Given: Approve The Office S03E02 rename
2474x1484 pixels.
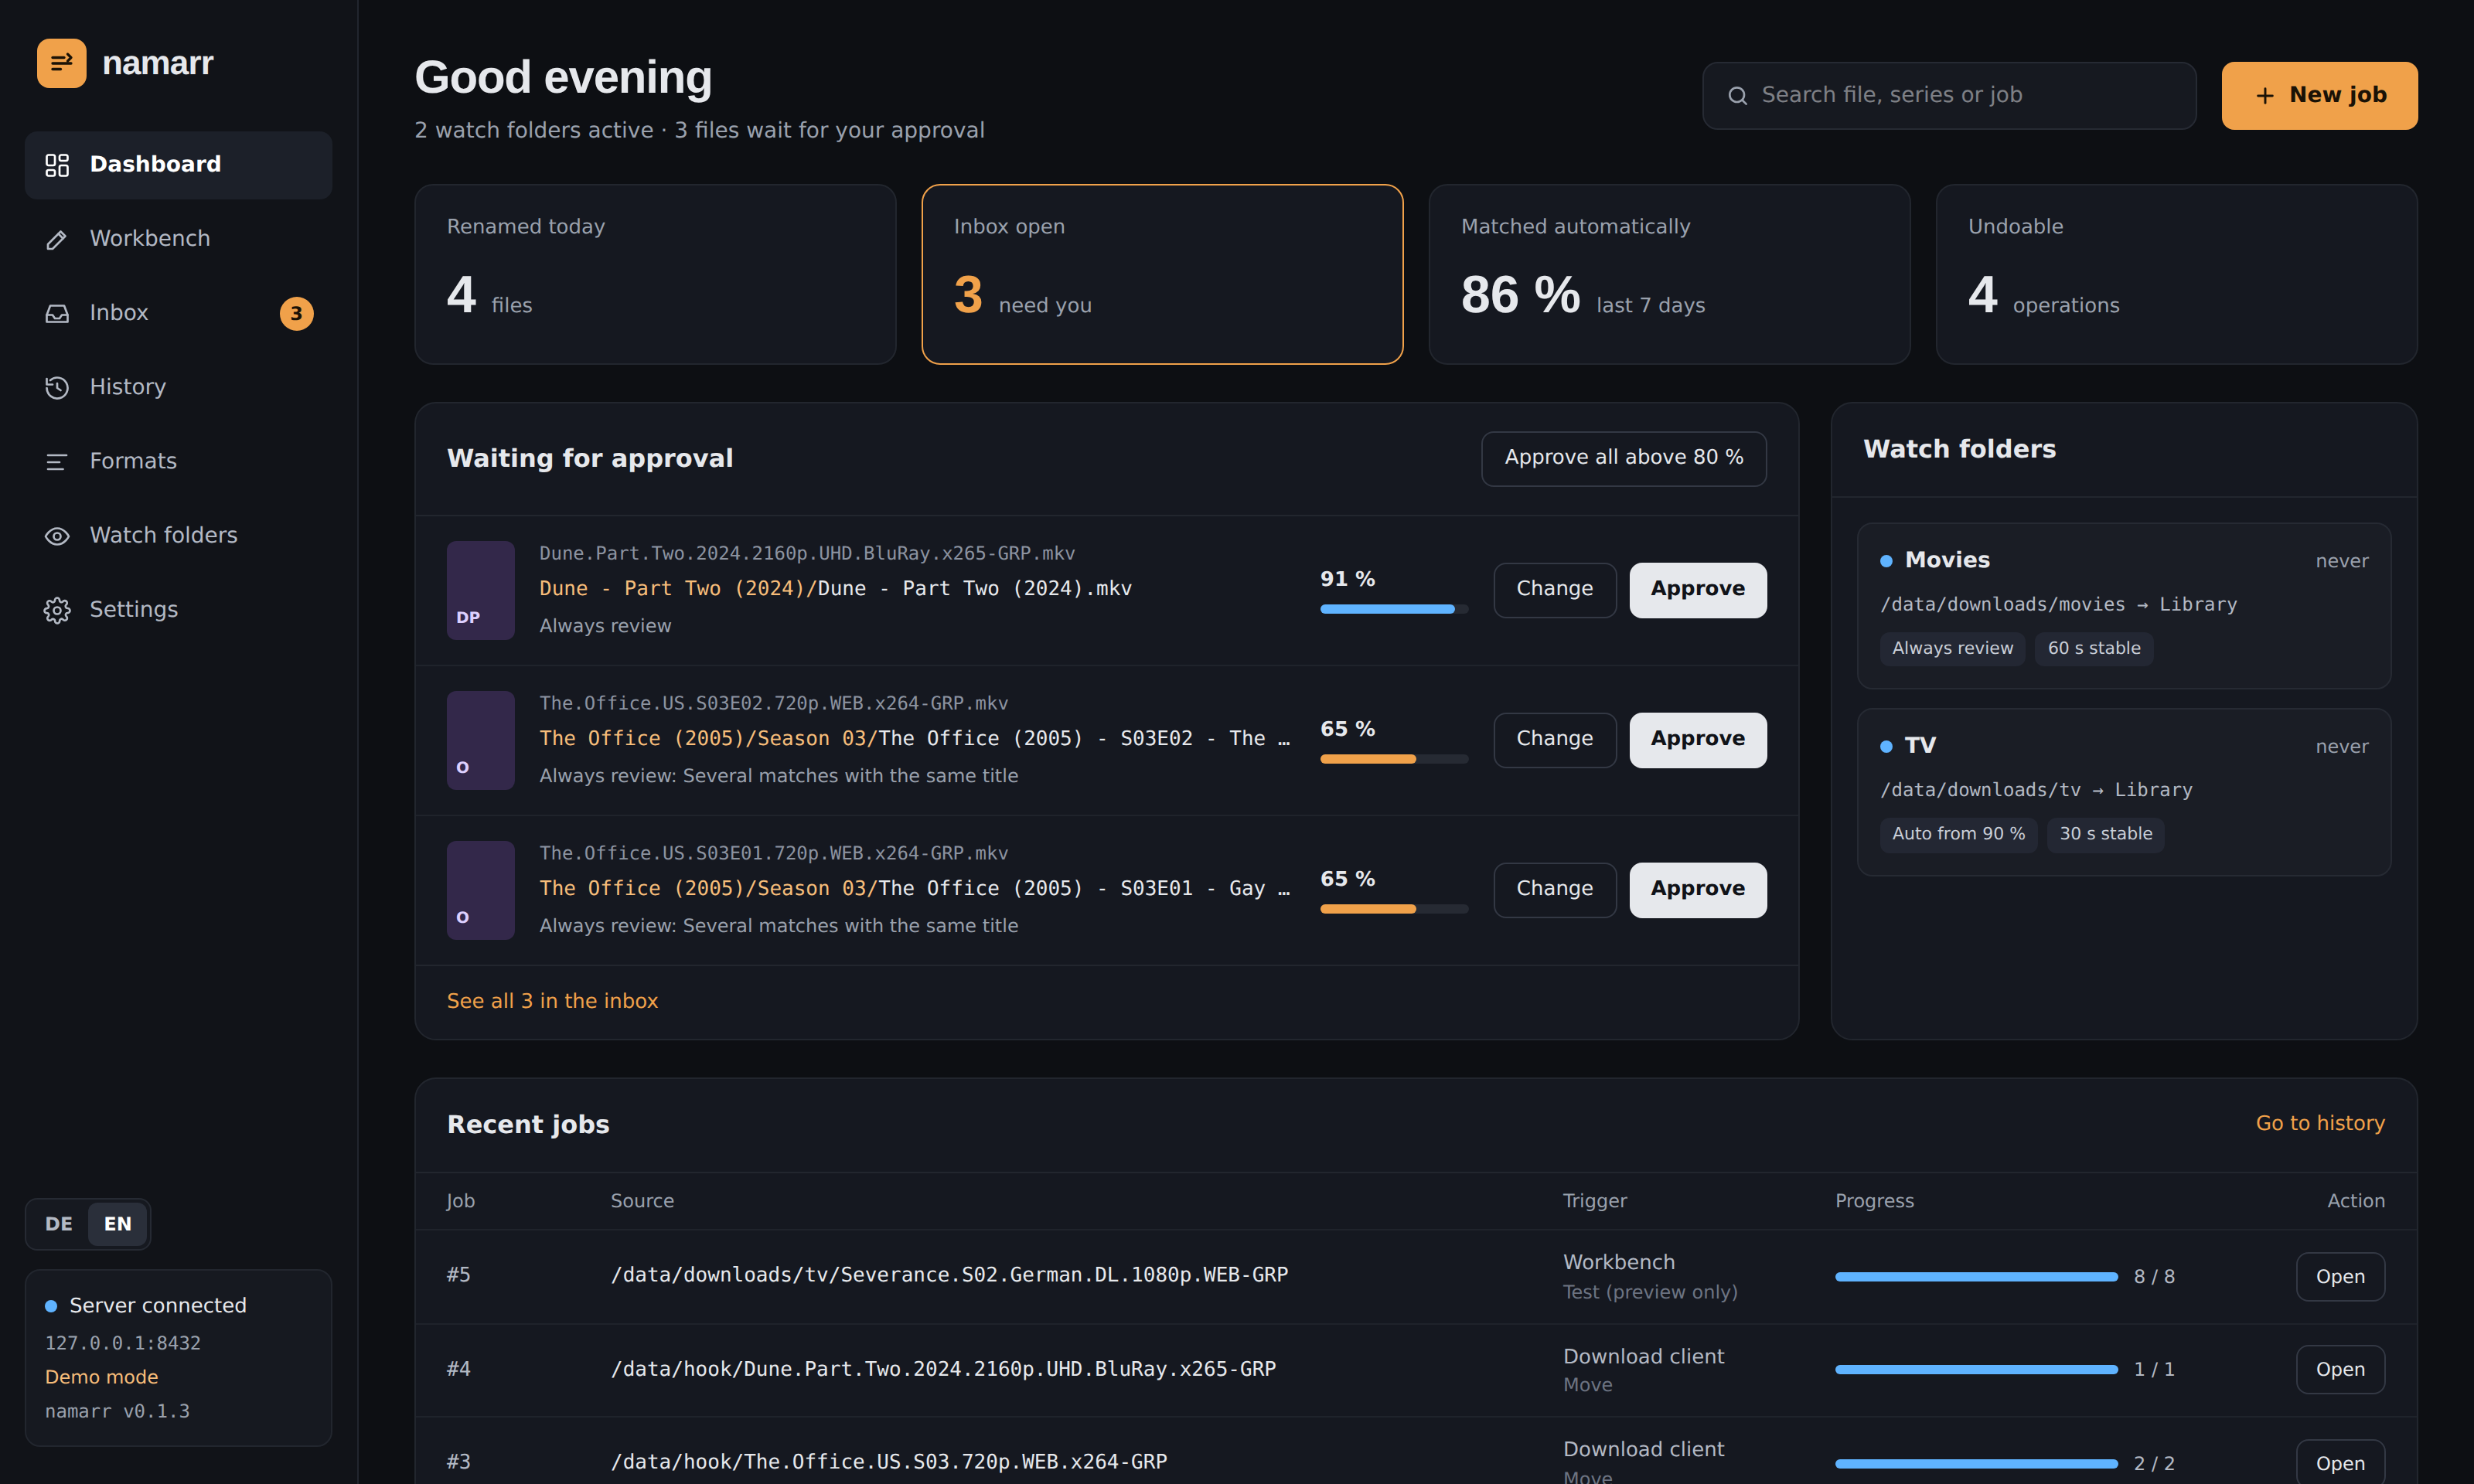Looking at the screenshot, I should pyautogui.click(x=1697, y=740).
